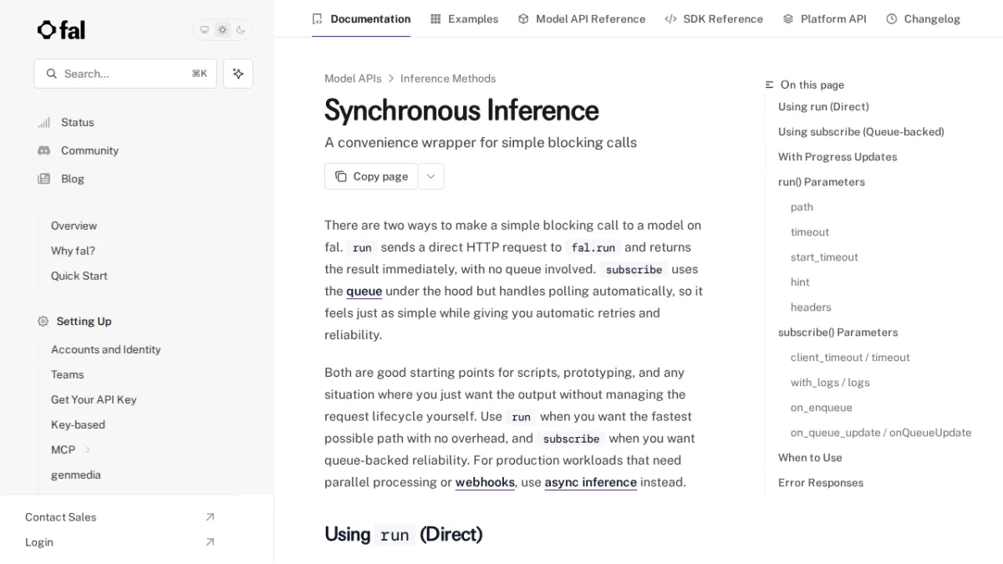Click the On this page list icon

770,84
